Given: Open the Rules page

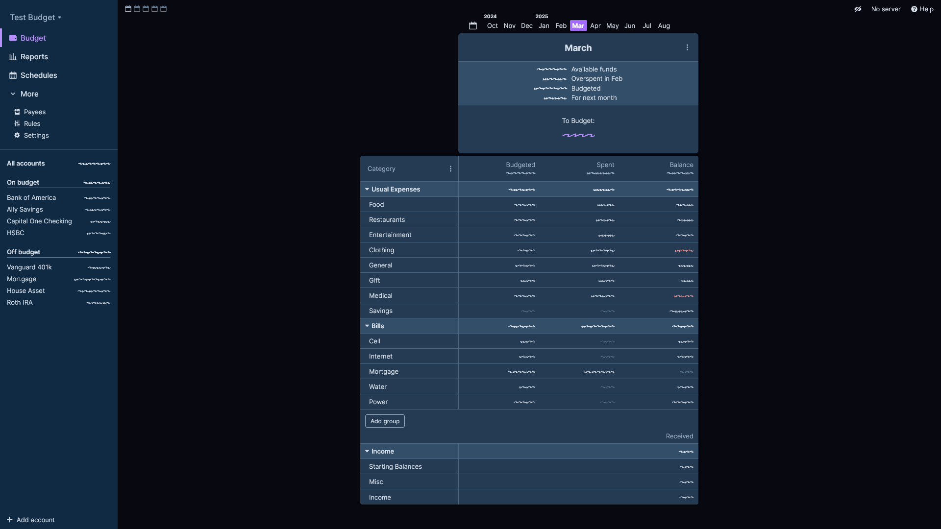Looking at the screenshot, I should click(59, 124).
